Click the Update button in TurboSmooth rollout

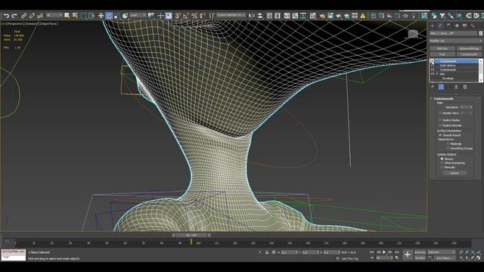[455, 173]
